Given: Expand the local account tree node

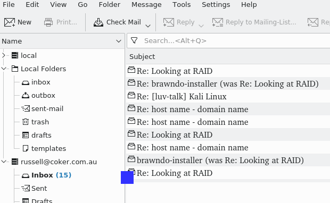Looking at the screenshot, I should [3, 55].
